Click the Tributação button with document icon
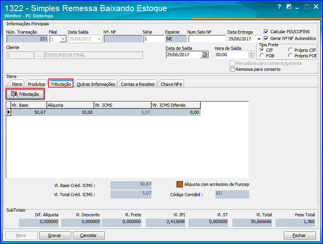 pos(25,94)
